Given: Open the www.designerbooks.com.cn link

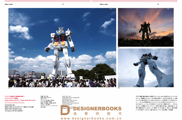Looking at the screenshot, I should (x=91, y=118).
